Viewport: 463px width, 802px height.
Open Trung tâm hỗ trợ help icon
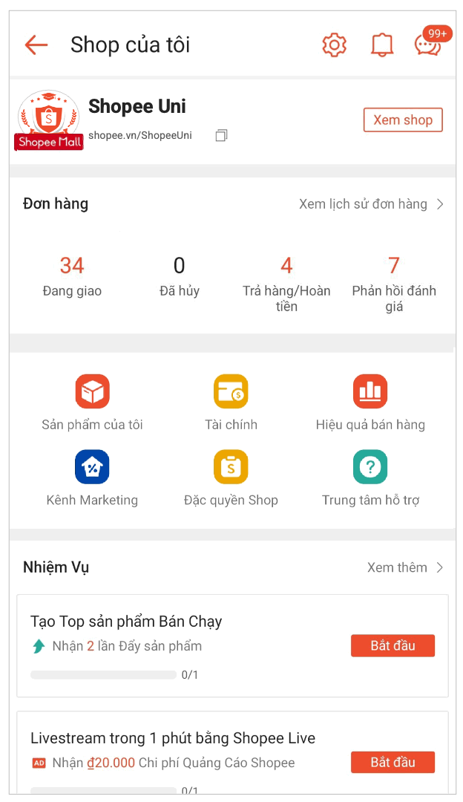click(x=370, y=467)
